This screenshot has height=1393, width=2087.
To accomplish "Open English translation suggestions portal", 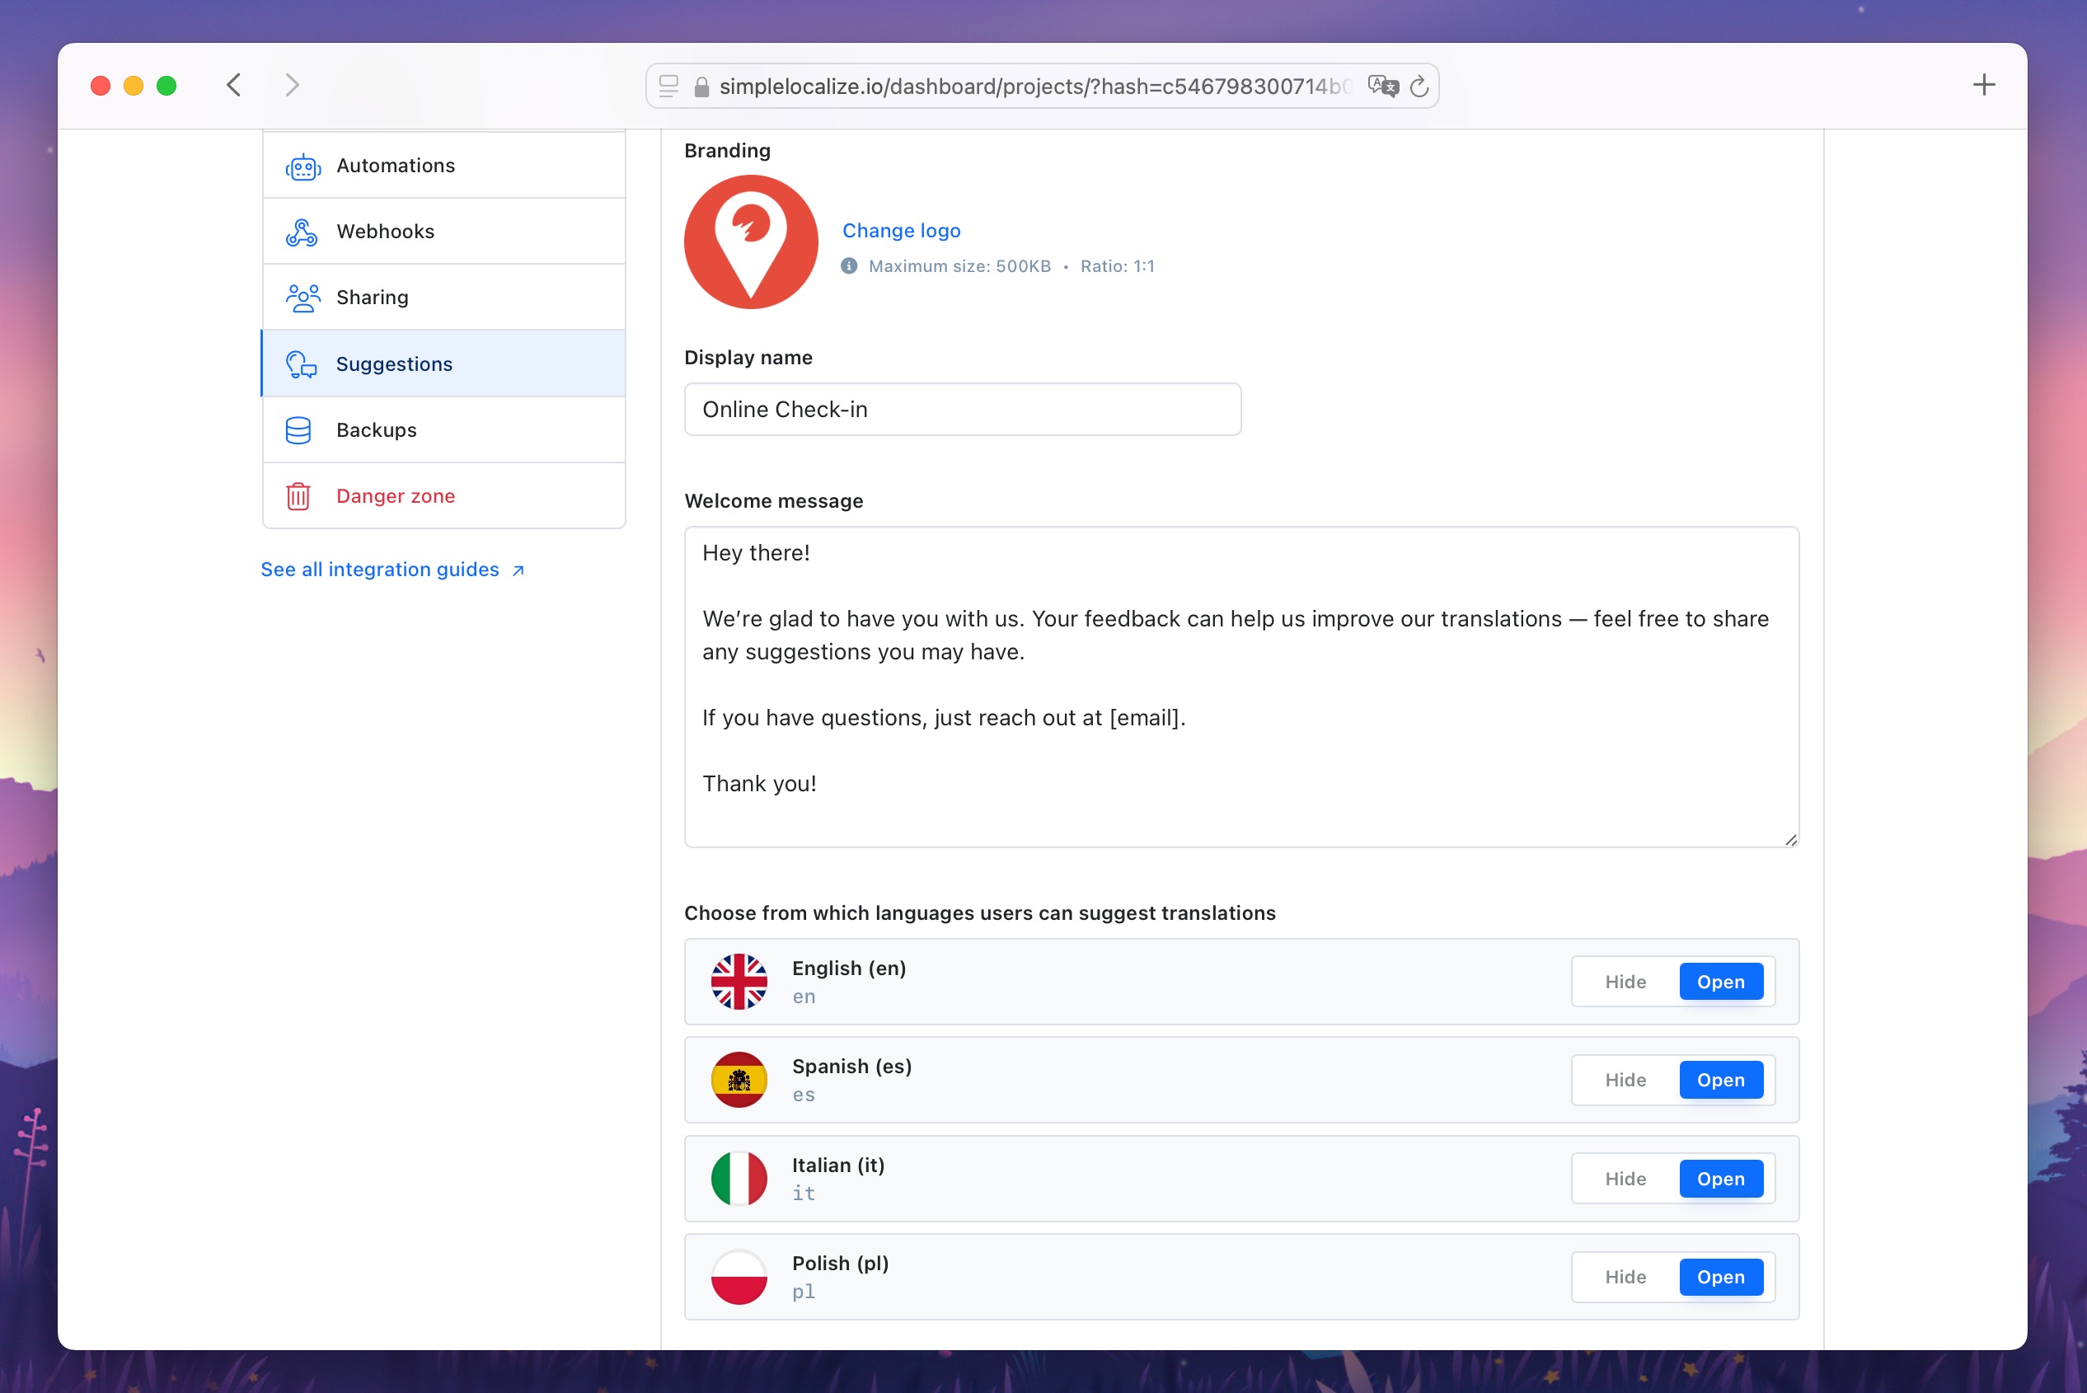I will tap(1720, 981).
